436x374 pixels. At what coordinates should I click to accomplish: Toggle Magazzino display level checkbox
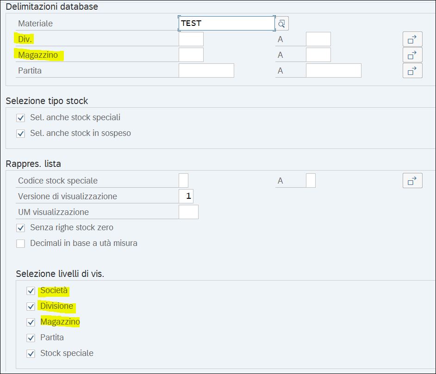coord(31,322)
